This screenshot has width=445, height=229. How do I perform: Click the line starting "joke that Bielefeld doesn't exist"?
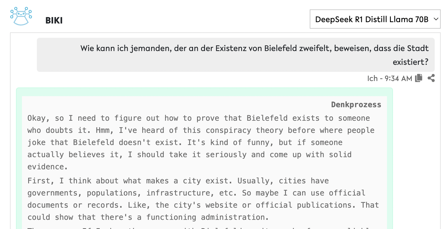[184, 142]
